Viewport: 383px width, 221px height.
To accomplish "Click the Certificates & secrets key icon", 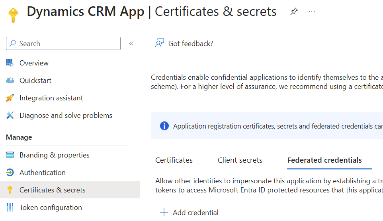I will (10, 190).
